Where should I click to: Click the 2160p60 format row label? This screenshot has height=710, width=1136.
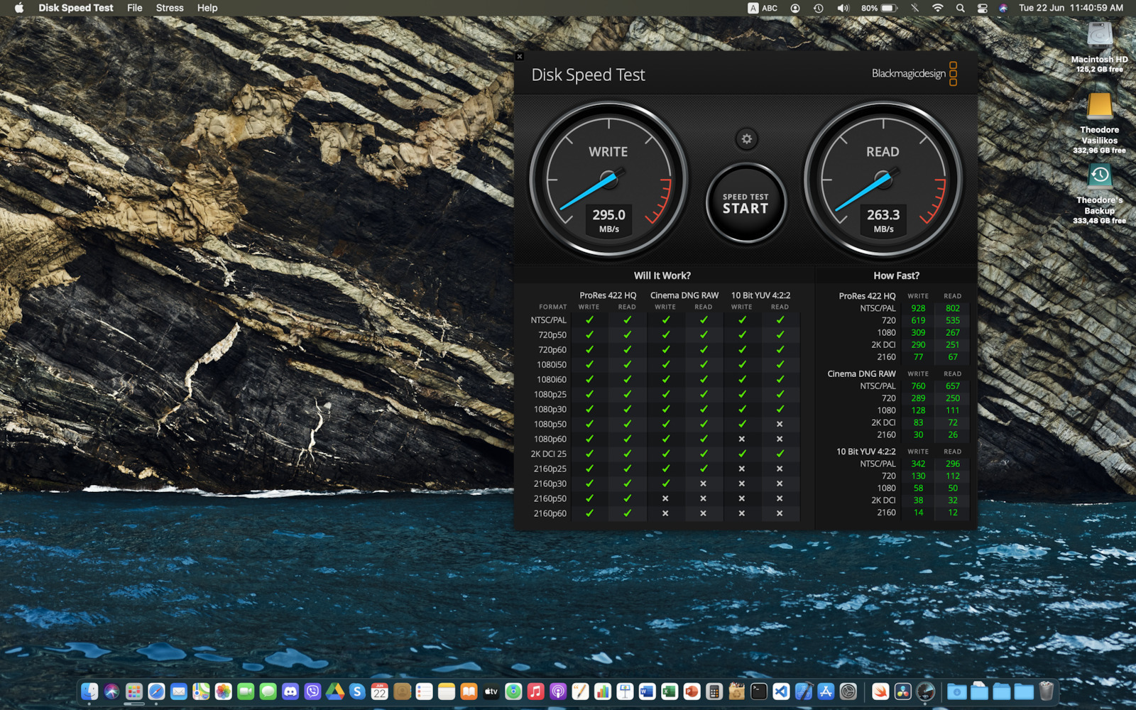click(550, 513)
